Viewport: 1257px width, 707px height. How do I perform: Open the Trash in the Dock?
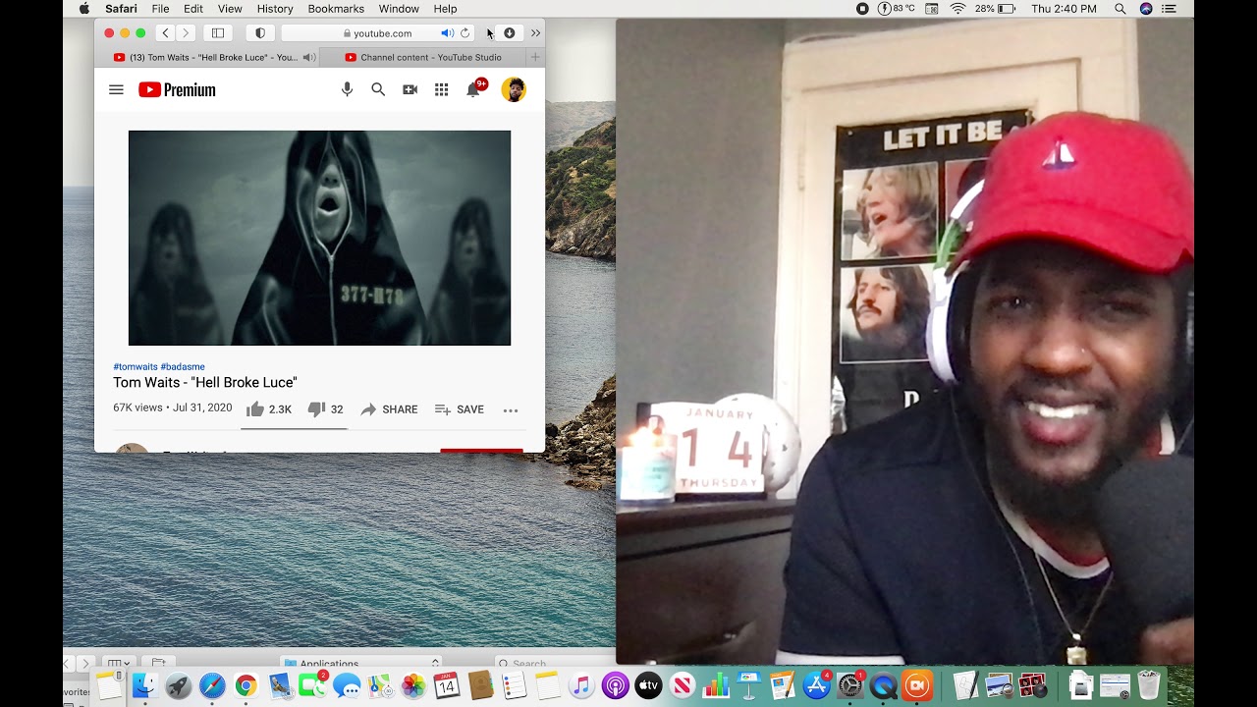pos(1149,685)
